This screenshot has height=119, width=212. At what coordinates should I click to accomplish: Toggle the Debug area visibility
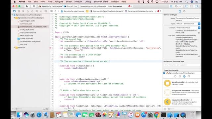coord(191,6)
